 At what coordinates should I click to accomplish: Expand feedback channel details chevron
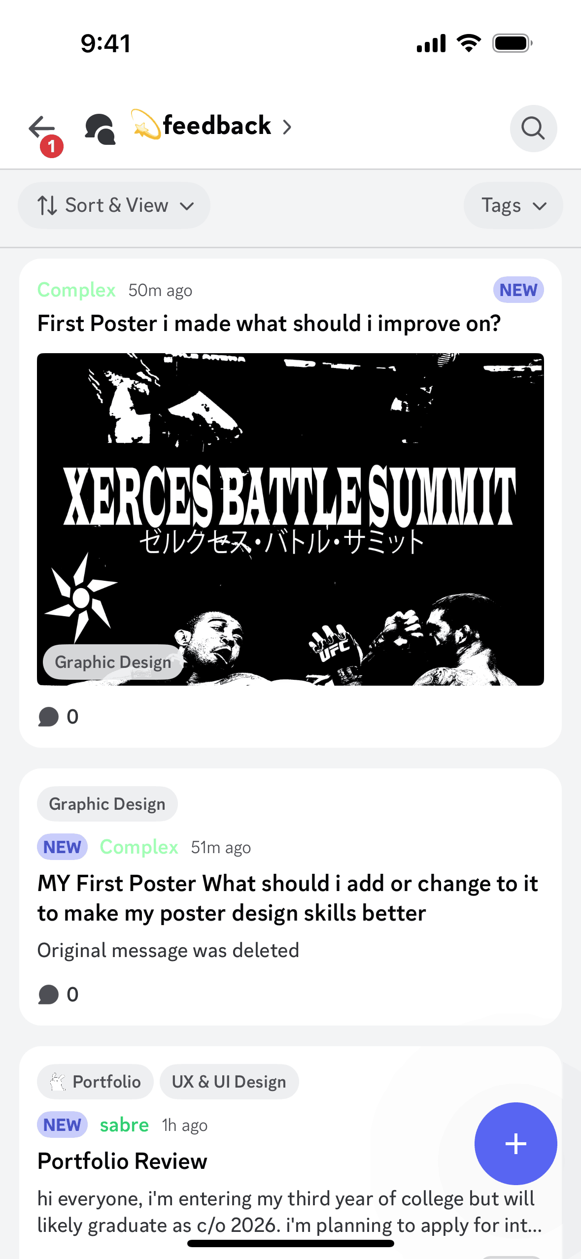[287, 128]
